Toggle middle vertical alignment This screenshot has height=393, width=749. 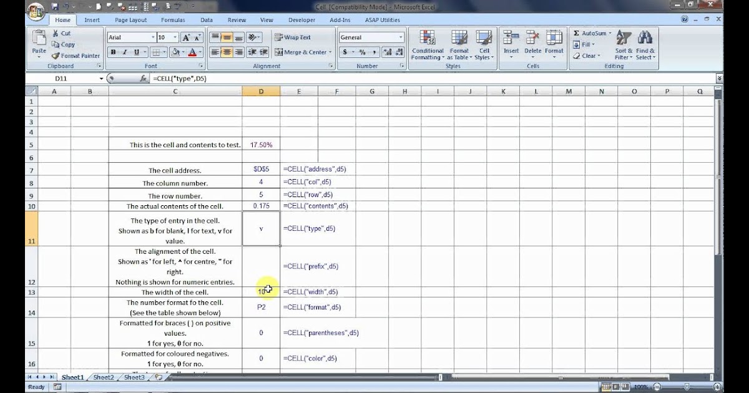[x=227, y=37]
